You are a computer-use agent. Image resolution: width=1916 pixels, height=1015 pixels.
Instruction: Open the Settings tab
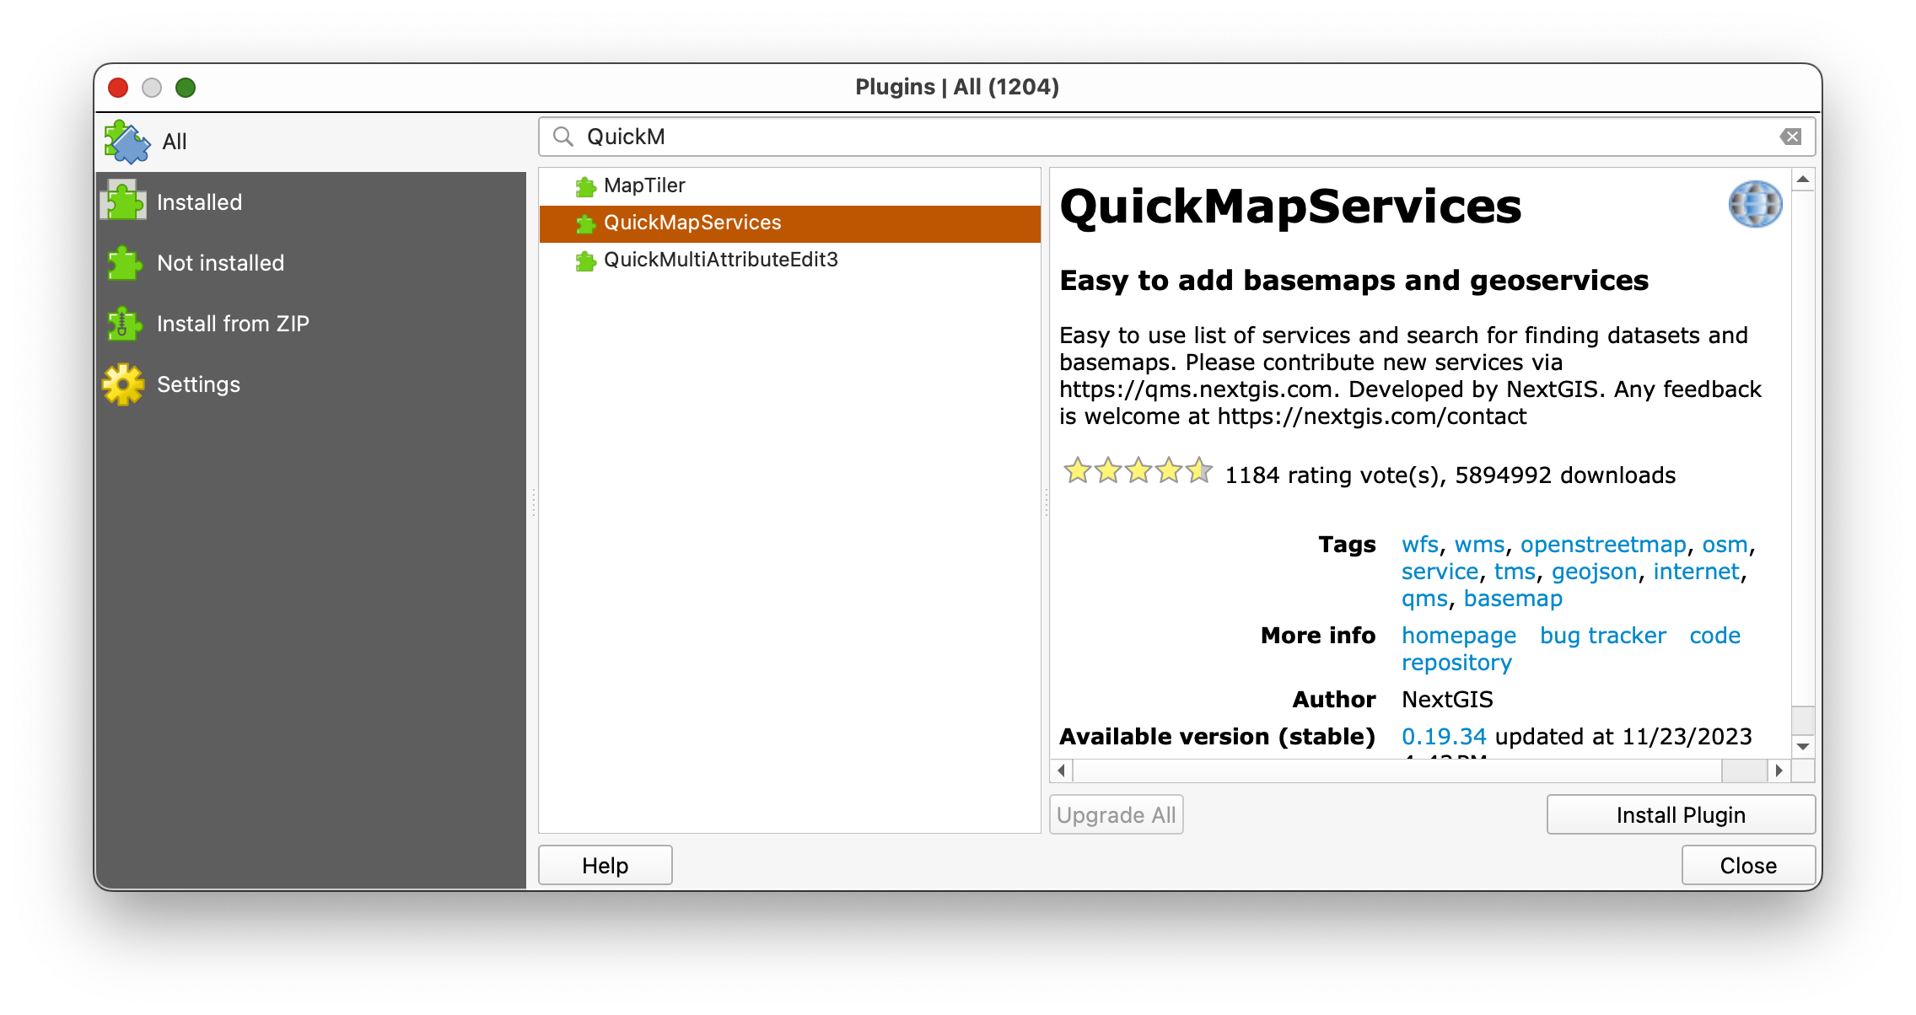coord(310,384)
